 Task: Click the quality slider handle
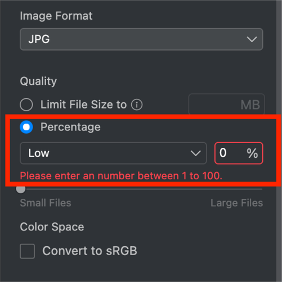coord(21,189)
